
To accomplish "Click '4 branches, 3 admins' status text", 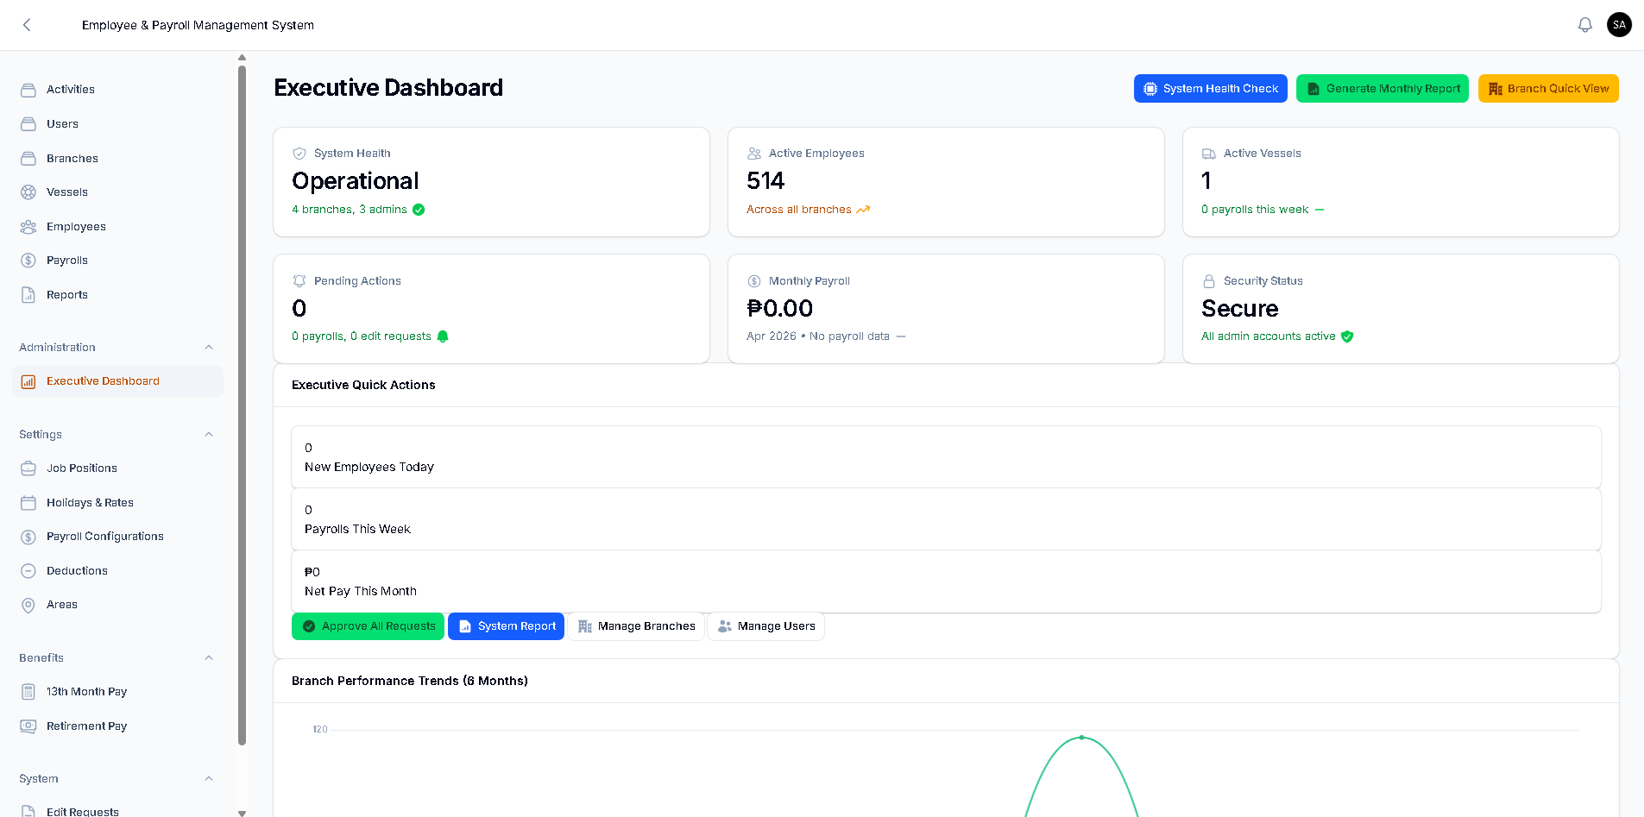I will click(350, 210).
